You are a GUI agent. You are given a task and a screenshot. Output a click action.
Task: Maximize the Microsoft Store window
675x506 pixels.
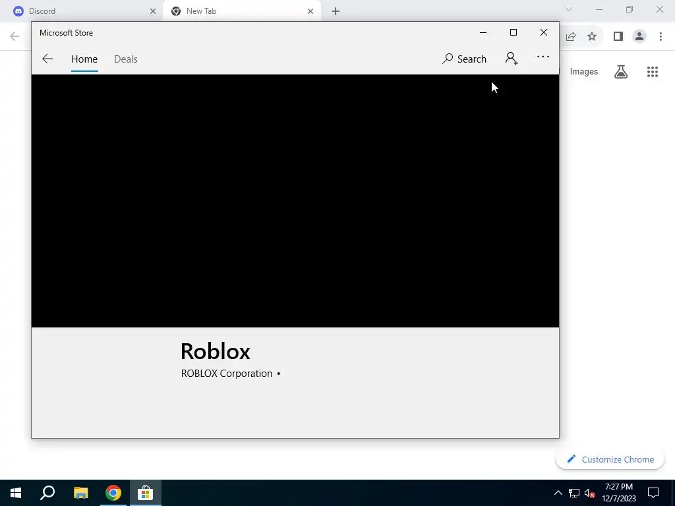click(x=513, y=33)
